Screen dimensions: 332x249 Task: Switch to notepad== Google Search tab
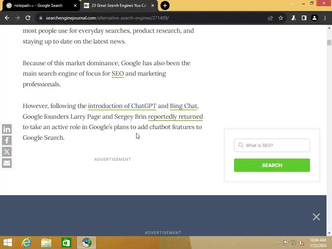(x=38, y=6)
